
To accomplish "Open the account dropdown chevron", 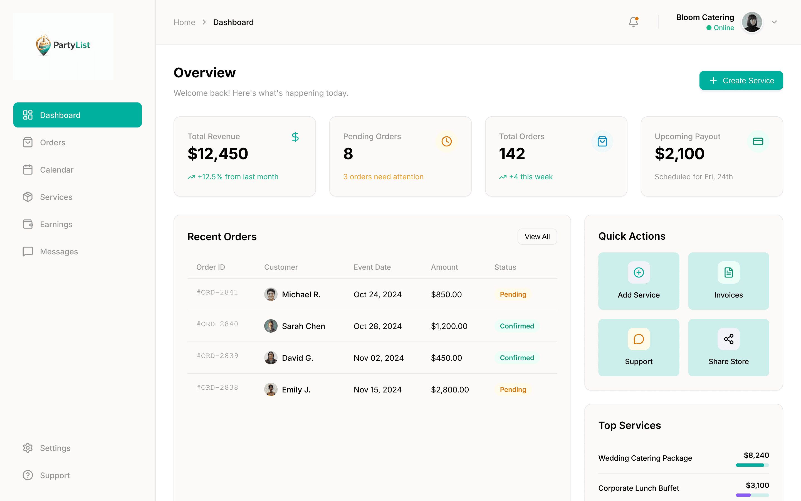I will tap(775, 22).
